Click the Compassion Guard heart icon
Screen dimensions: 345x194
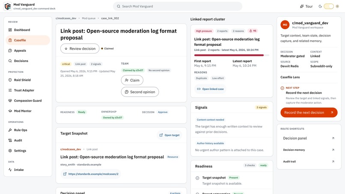(x=10, y=101)
